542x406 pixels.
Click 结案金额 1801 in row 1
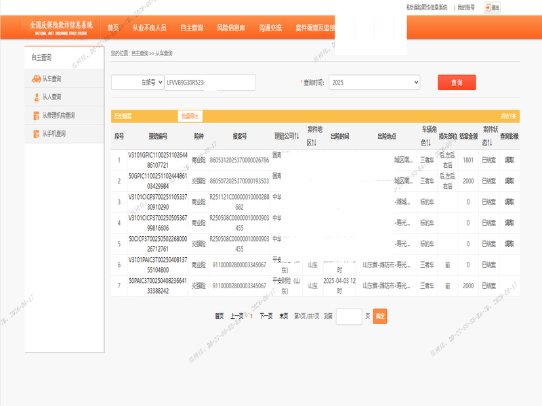(x=468, y=160)
